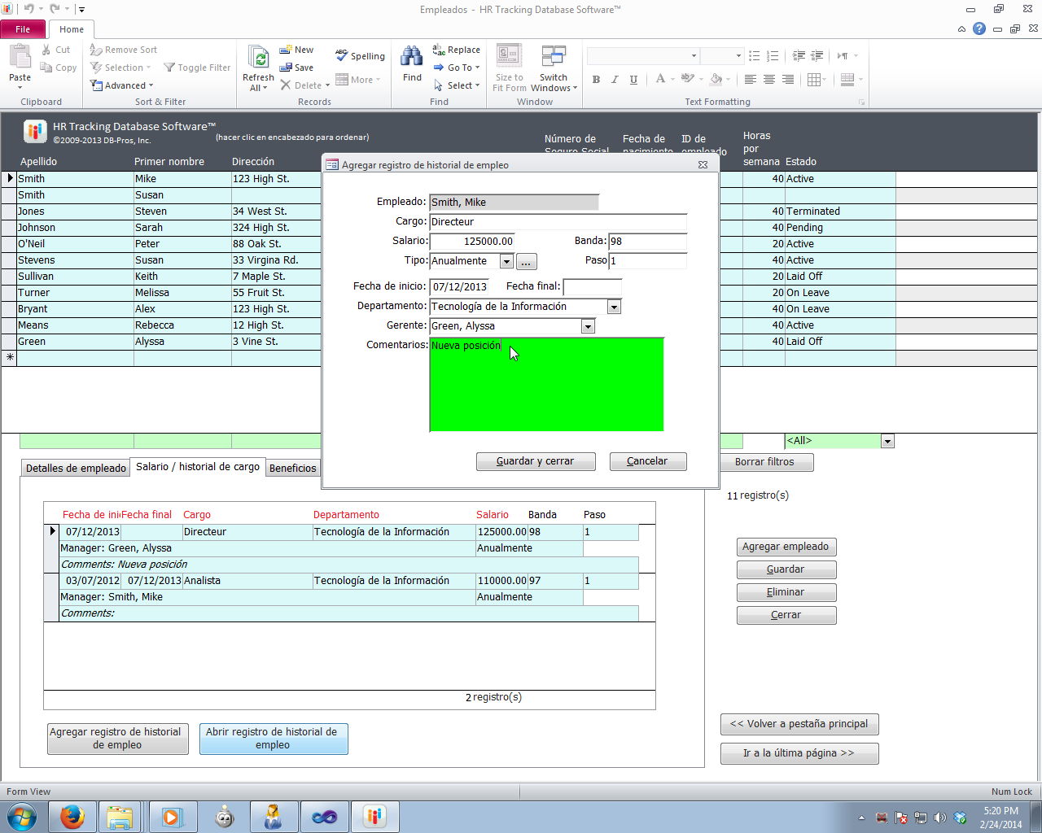The image size is (1042, 833).
Task: Click the ellipsis button beside Tipo
Action: [527, 262]
